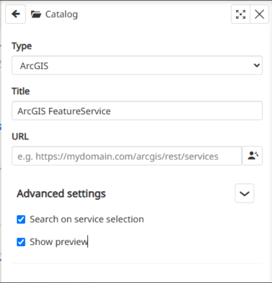Open the Type dropdown showing ArcGIS
Screen dimensions: 272x283
point(137,65)
